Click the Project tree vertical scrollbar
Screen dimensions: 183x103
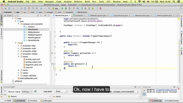50,47
